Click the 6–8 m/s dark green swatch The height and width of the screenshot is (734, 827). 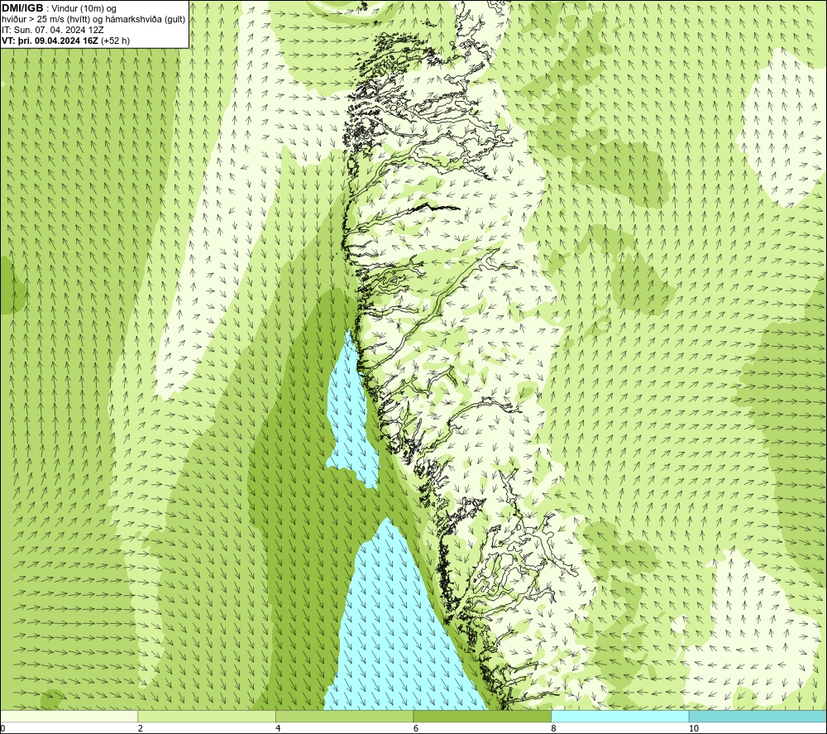tap(482, 716)
